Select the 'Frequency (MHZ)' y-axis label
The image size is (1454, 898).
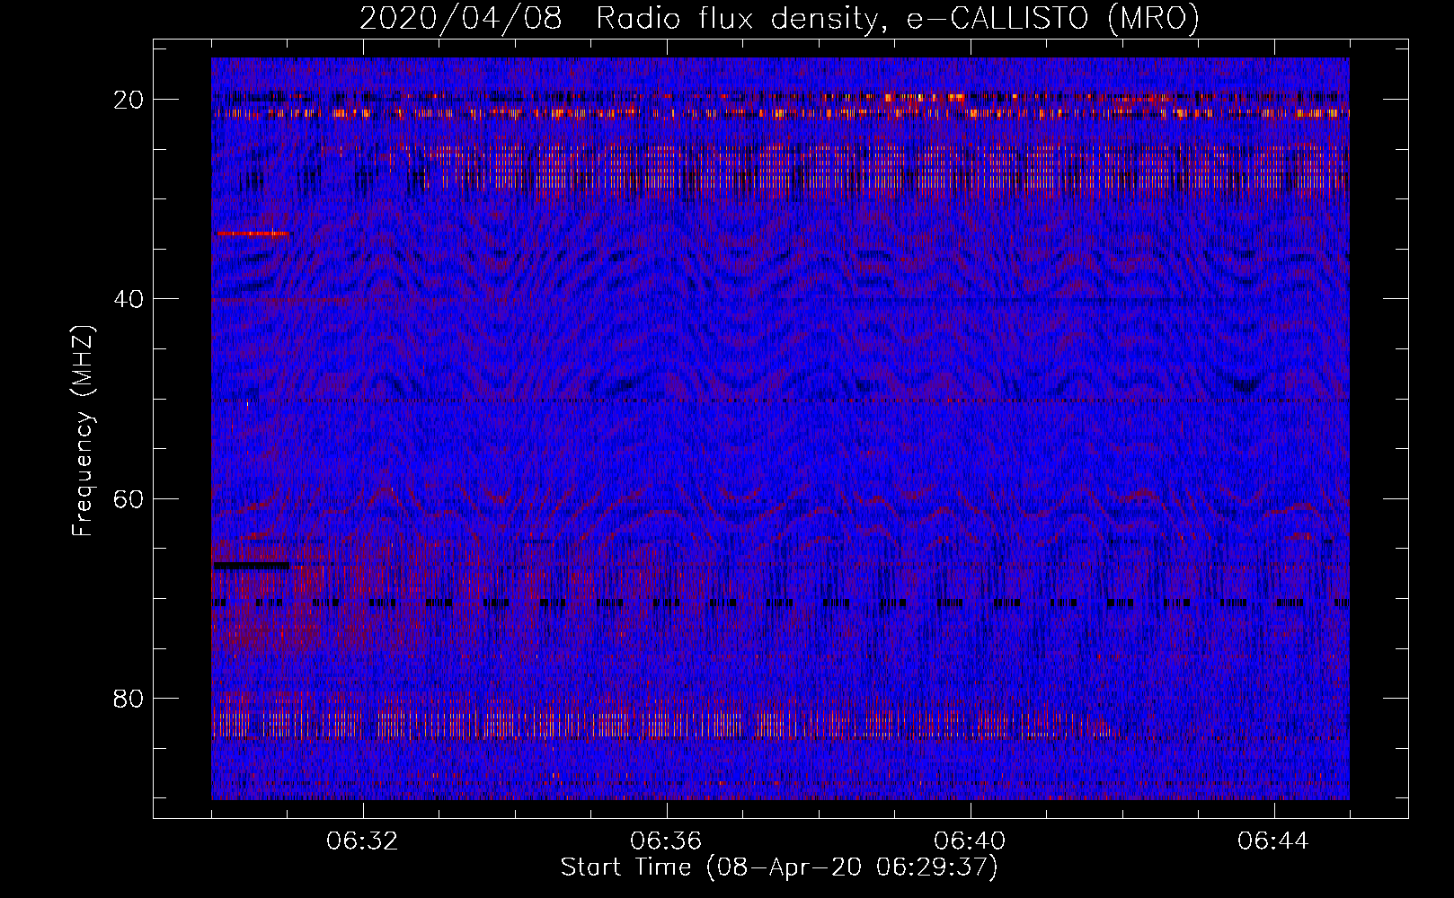(83, 432)
